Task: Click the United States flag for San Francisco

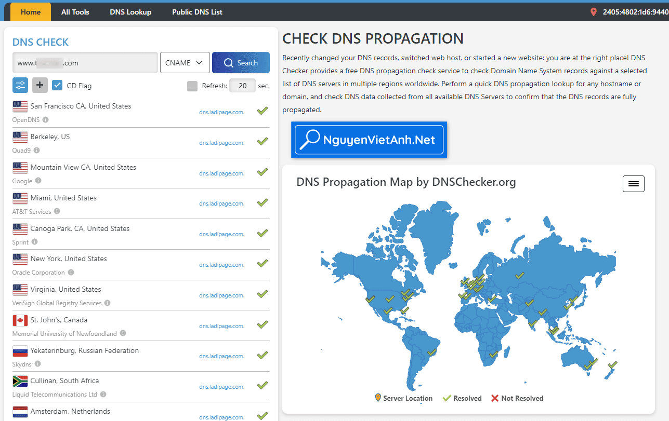Action: coord(20,106)
